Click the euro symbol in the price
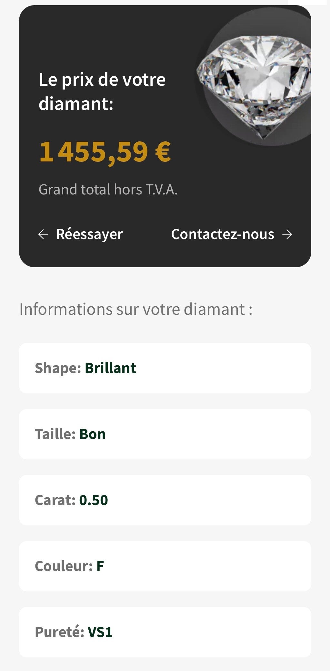330x671 pixels. click(163, 151)
